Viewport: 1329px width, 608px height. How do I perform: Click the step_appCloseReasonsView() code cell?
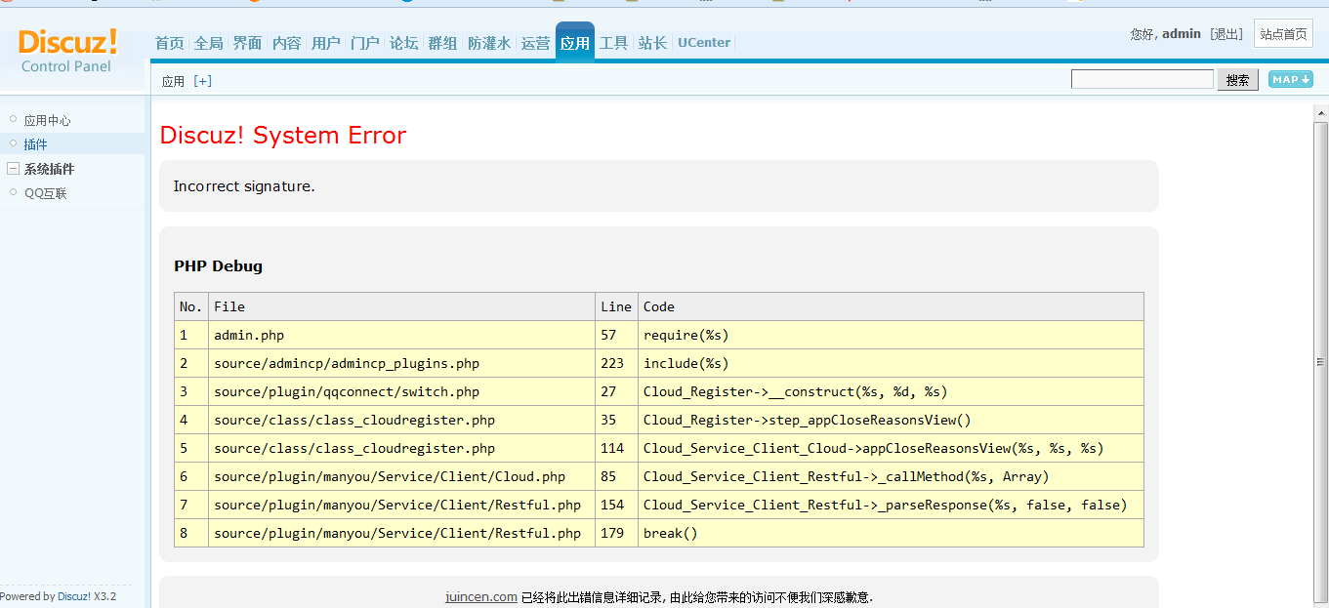pos(891,420)
